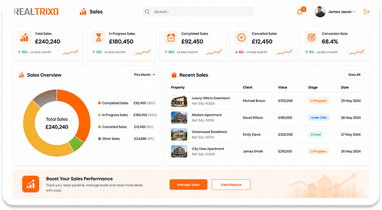The width and height of the screenshot is (382, 210).
Task: Click the Luxury Villa in Downtown title
Action: 211,98
